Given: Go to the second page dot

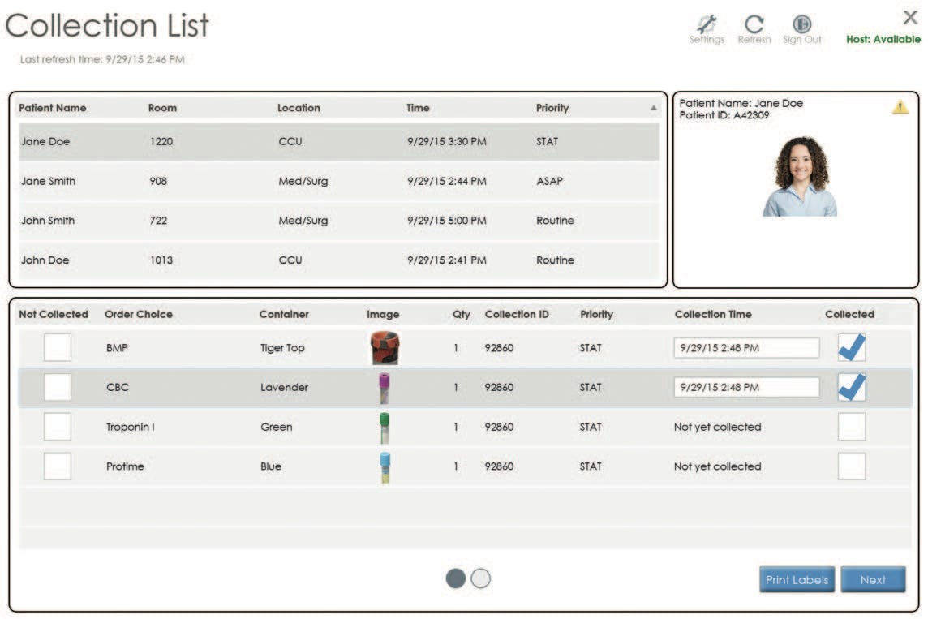Looking at the screenshot, I should 479,579.
